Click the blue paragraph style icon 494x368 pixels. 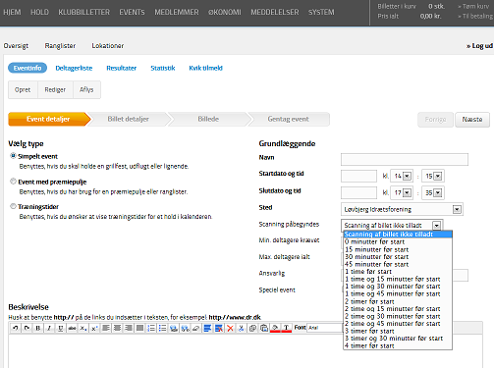(207, 328)
